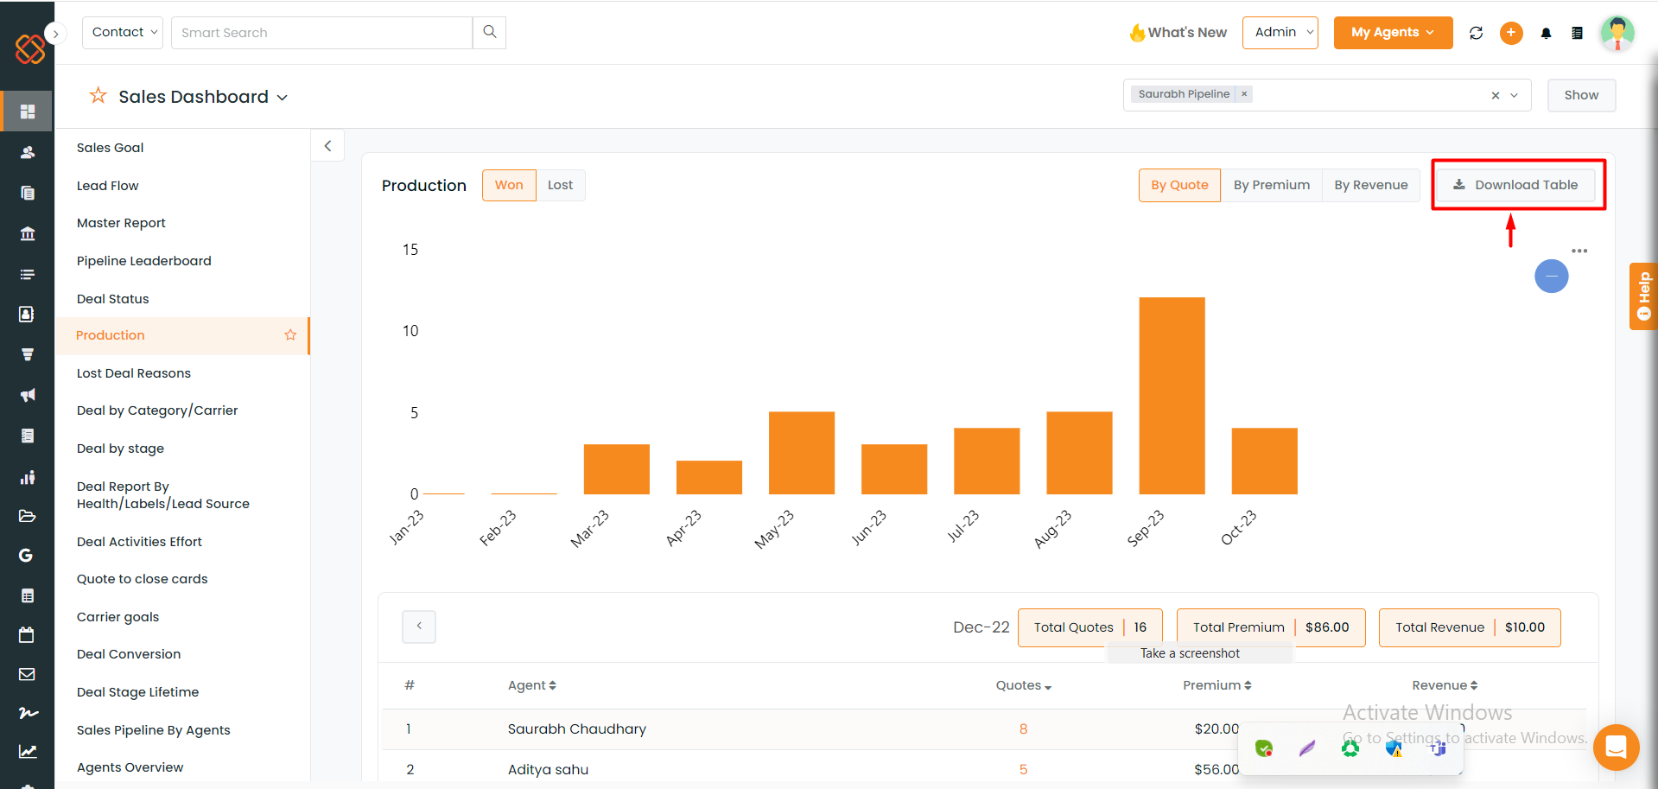Select Deal Conversion in the left menu

tap(128, 654)
